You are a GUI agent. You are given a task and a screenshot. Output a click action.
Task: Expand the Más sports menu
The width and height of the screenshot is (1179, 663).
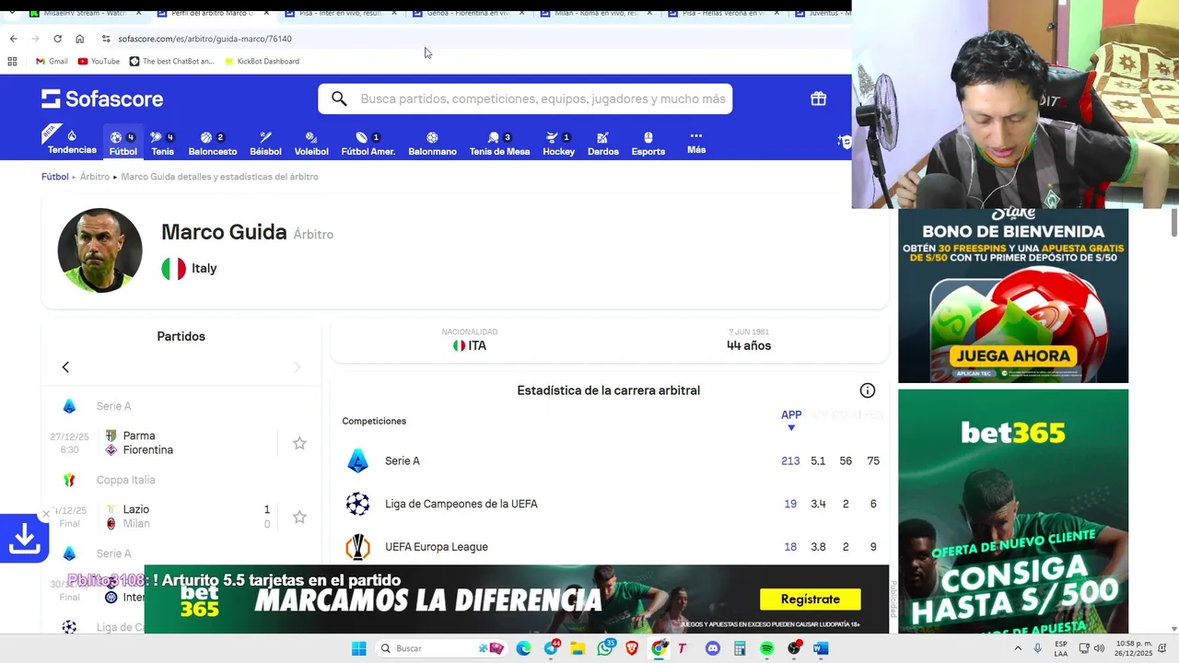pos(696,142)
